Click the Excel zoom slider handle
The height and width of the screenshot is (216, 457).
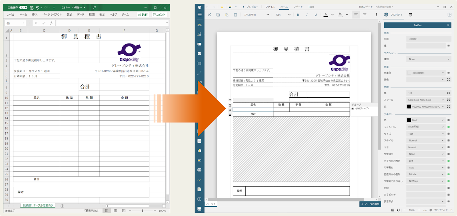point(143,211)
